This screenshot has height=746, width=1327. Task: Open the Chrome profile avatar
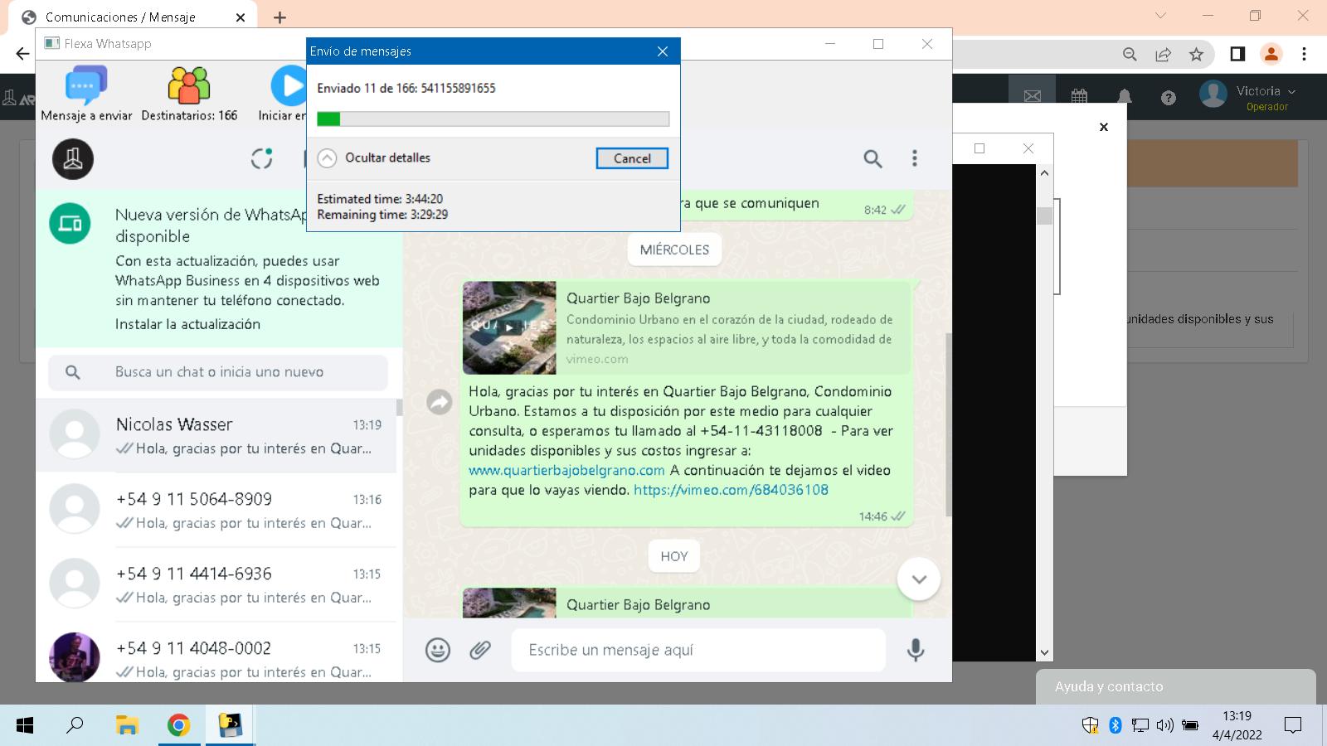coord(1271,54)
